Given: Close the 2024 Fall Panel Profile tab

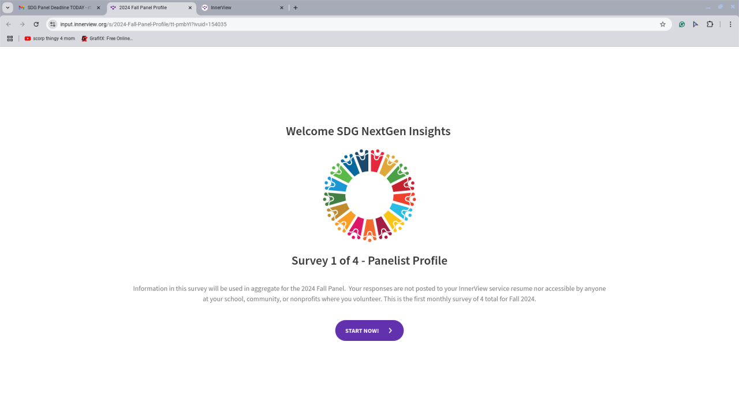Looking at the screenshot, I should click(190, 8).
